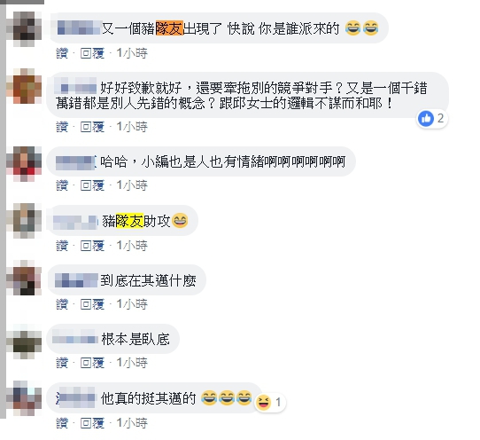The image size is (480, 440).
Task: Reply to the '豬隊友助攻' comment via 回覆
Action: pos(92,246)
